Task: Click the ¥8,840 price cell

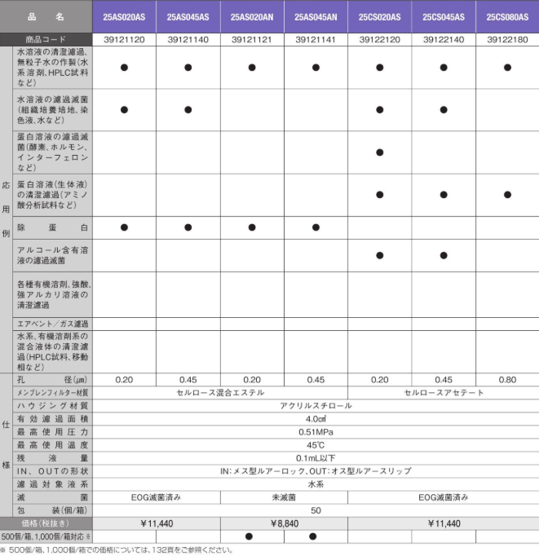Action: 284,523
